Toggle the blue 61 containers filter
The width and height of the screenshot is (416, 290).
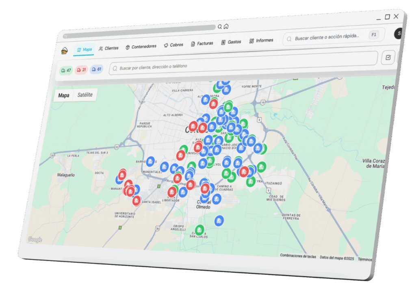tap(96, 69)
